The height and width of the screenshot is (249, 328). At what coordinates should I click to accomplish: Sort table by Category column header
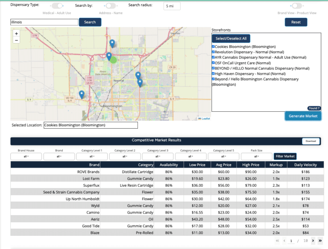[x=127, y=165]
